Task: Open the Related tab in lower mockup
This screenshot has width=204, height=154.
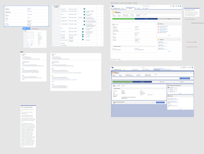Action: pos(119,86)
